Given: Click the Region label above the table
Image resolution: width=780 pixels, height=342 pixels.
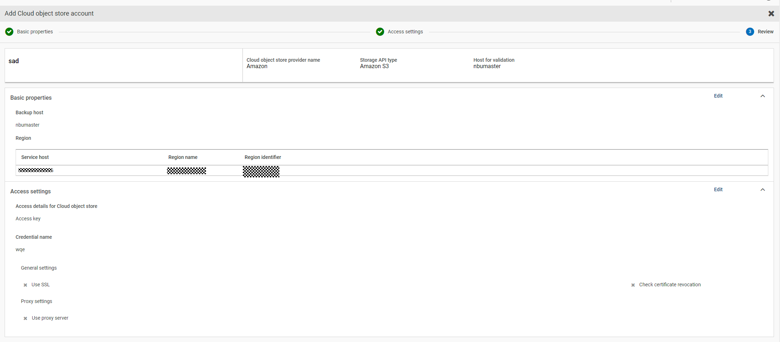Looking at the screenshot, I should click(23, 138).
